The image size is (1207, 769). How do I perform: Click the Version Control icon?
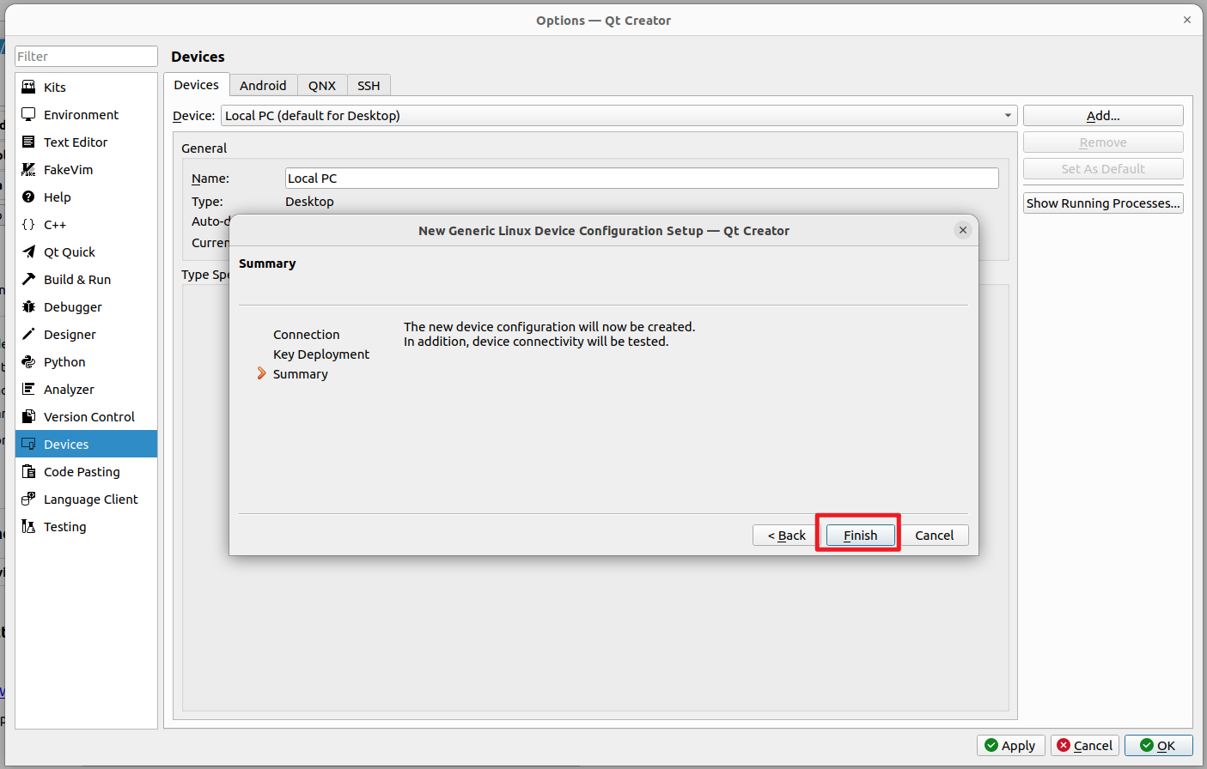click(28, 416)
